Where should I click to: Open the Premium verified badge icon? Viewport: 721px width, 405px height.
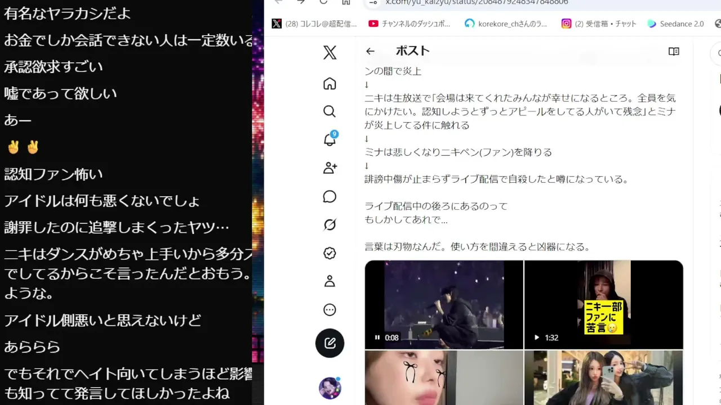click(x=330, y=253)
